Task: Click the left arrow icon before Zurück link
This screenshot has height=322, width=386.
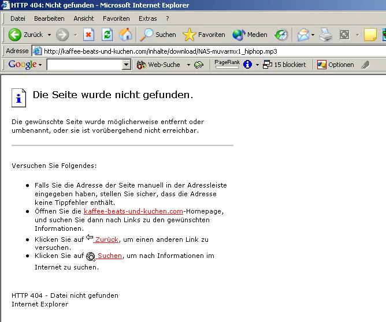Action: click(x=90, y=237)
